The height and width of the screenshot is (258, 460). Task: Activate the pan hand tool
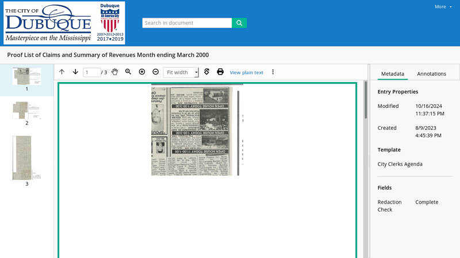click(x=114, y=72)
